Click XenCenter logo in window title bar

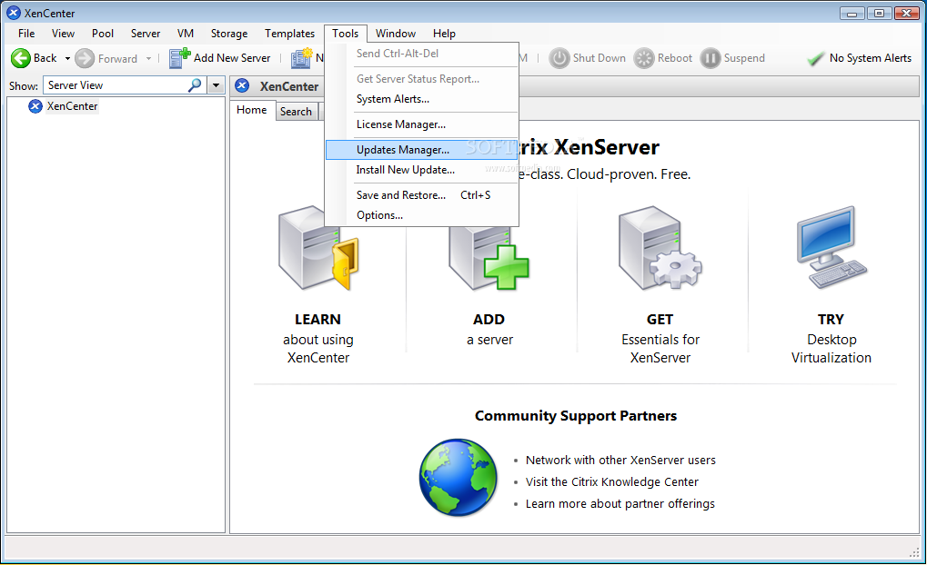pyautogui.click(x=14, y=13)
